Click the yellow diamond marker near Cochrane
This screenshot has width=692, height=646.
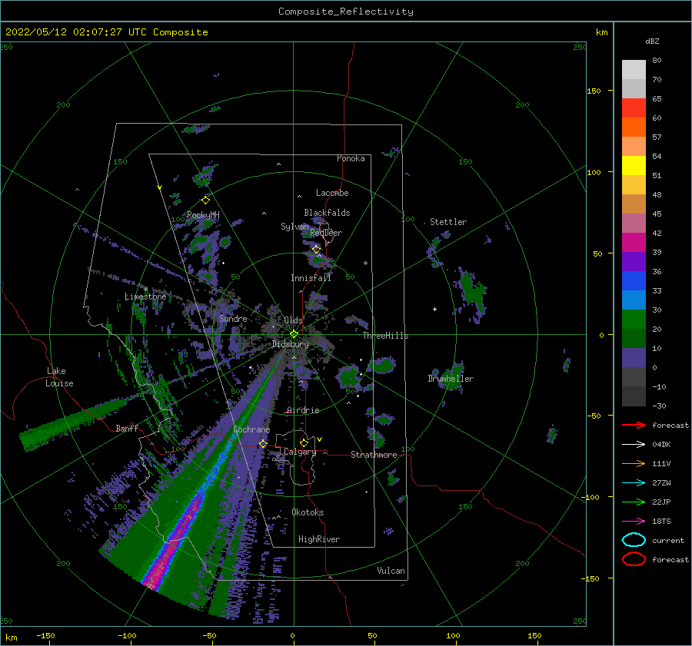pos(263,443)
